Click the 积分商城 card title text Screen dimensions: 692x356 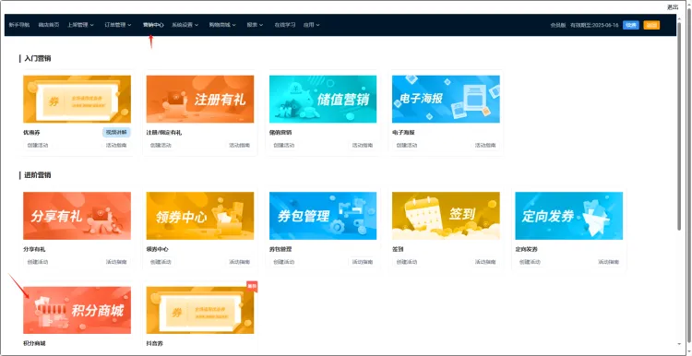[34, 343]
